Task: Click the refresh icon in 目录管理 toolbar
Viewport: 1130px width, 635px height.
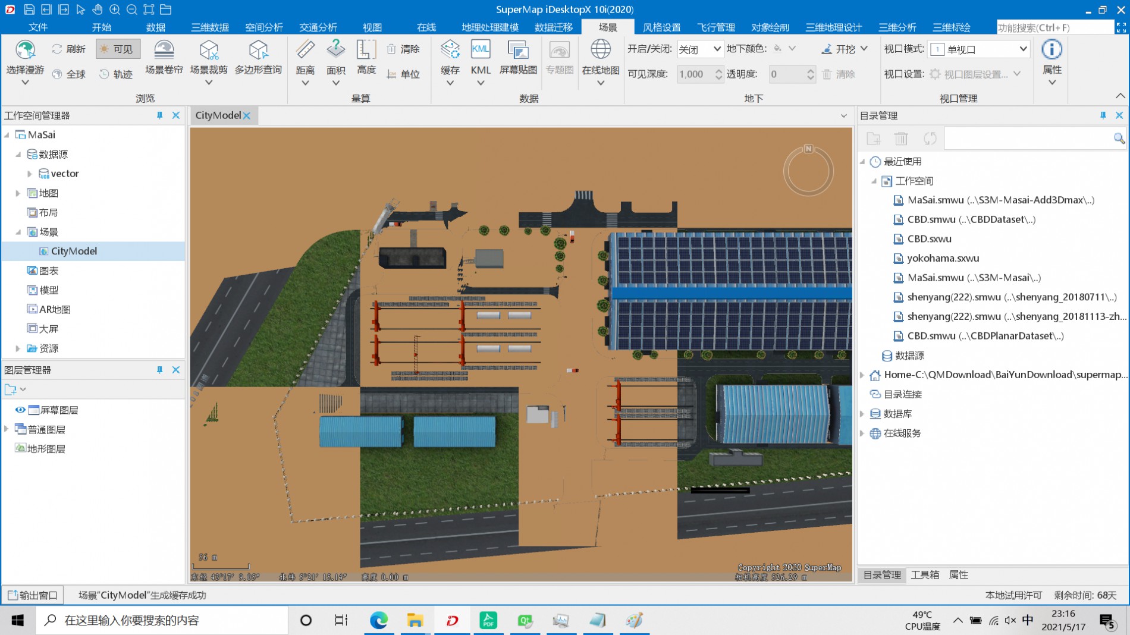Action: pos(930,139)
